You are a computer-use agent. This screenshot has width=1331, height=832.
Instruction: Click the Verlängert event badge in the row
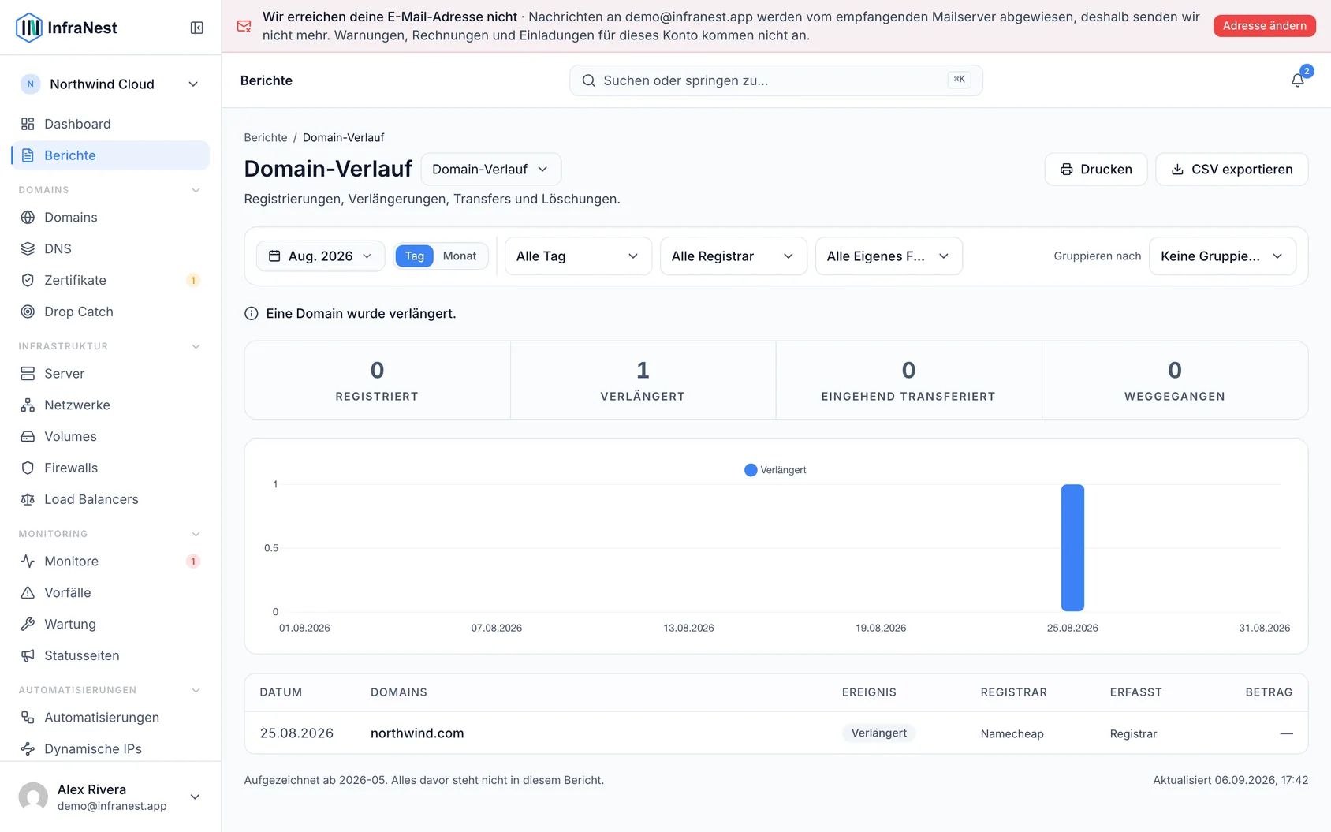tap(878, 733)
